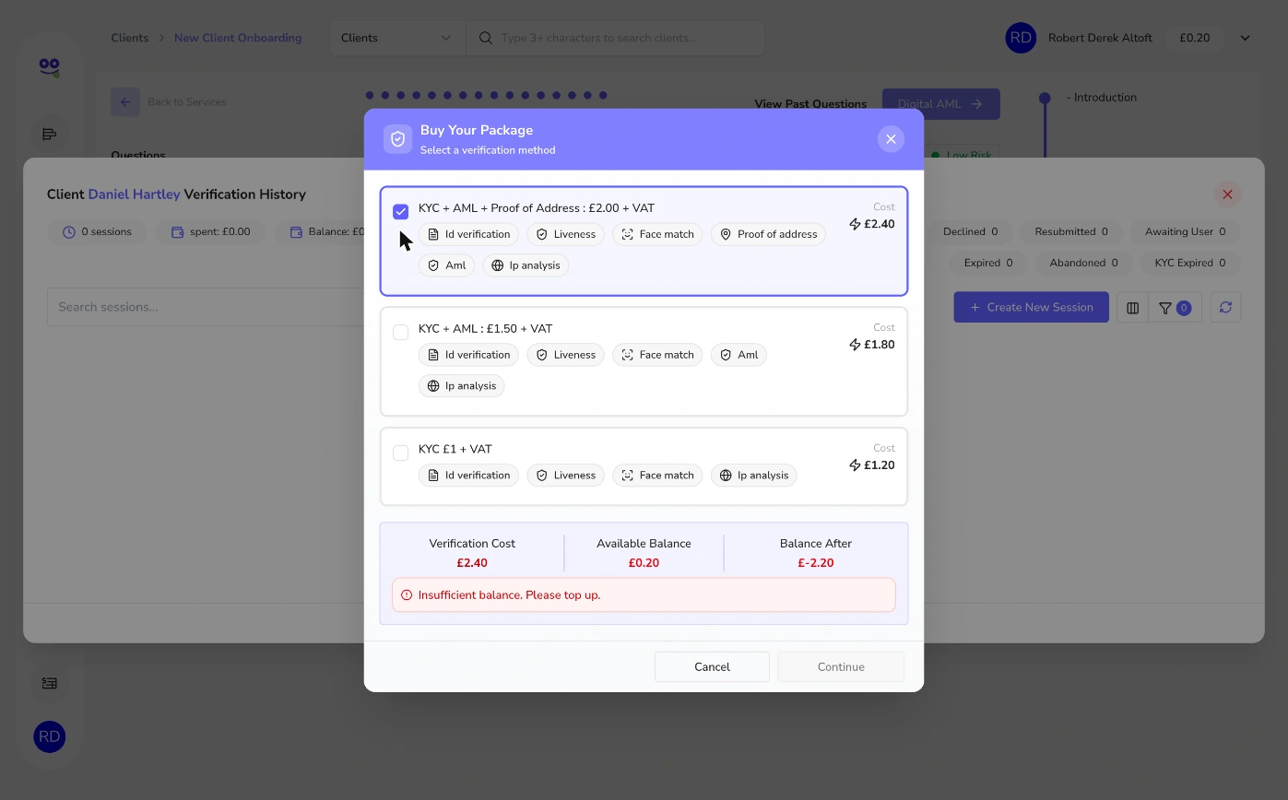Click the £2.40 cost lightning icon
Viewport: 1288px width, 800px height.
(x=855, y=224)
